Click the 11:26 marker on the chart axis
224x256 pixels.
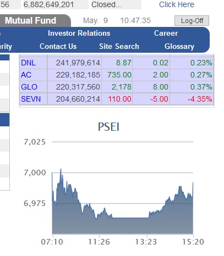pos(99,242)
